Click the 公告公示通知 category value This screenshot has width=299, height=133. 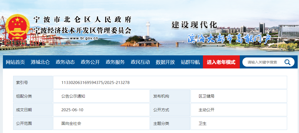(73, 96)
